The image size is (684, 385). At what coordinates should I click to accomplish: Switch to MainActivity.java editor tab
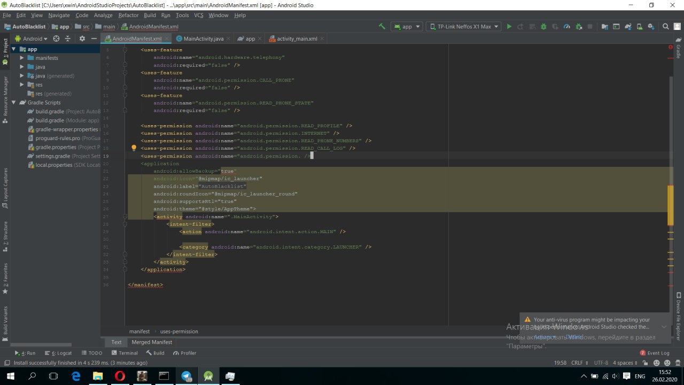click(x=203, y=38)
